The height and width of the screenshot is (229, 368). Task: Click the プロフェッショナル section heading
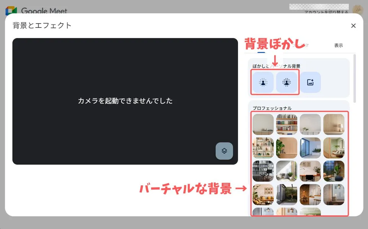click(x=272, y=108)
